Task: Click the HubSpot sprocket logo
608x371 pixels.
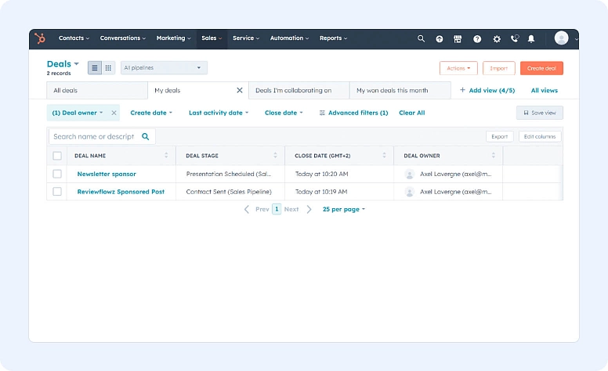Action: [41, 38]
